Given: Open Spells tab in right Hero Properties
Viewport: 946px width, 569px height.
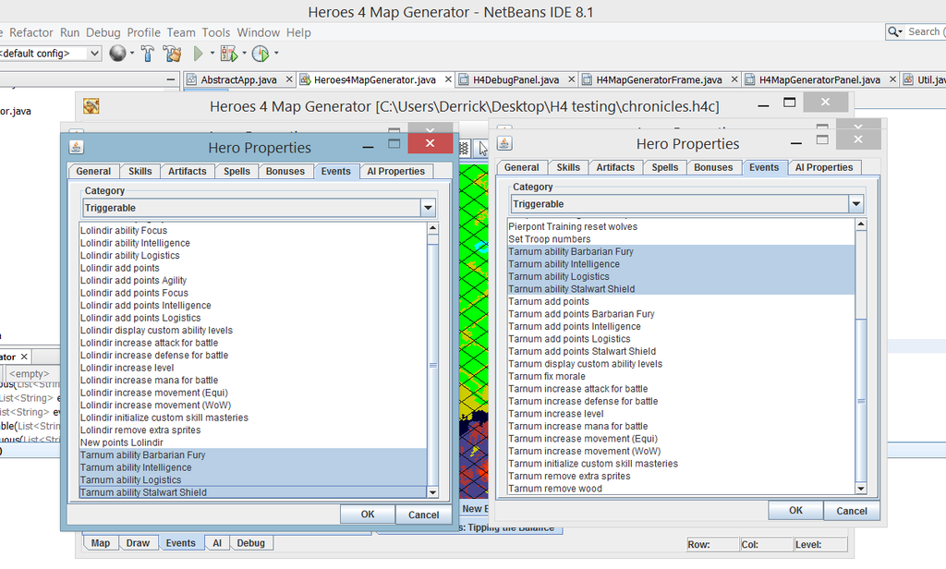Looking at the screenshot, I should [x=665, y=168].
